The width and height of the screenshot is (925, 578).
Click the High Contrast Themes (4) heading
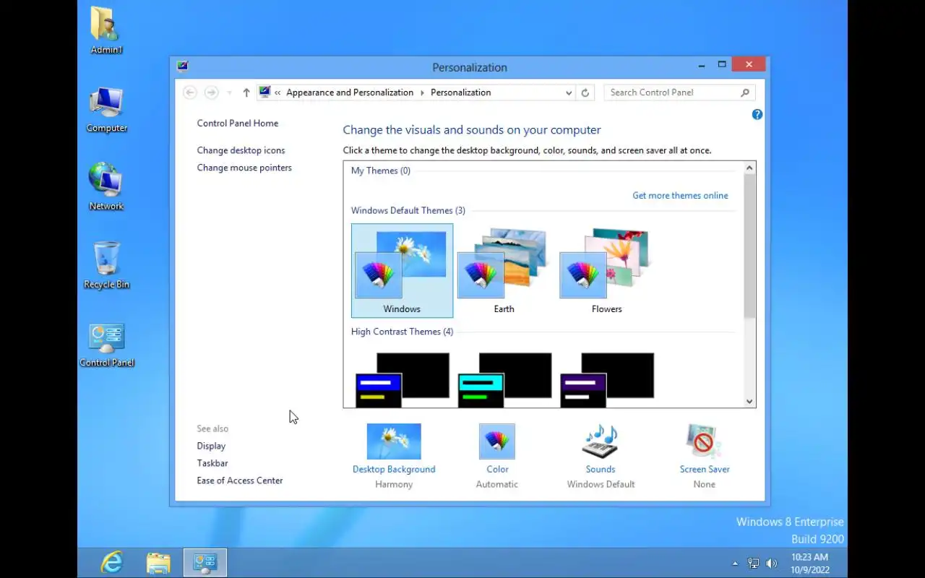[402, 332]
